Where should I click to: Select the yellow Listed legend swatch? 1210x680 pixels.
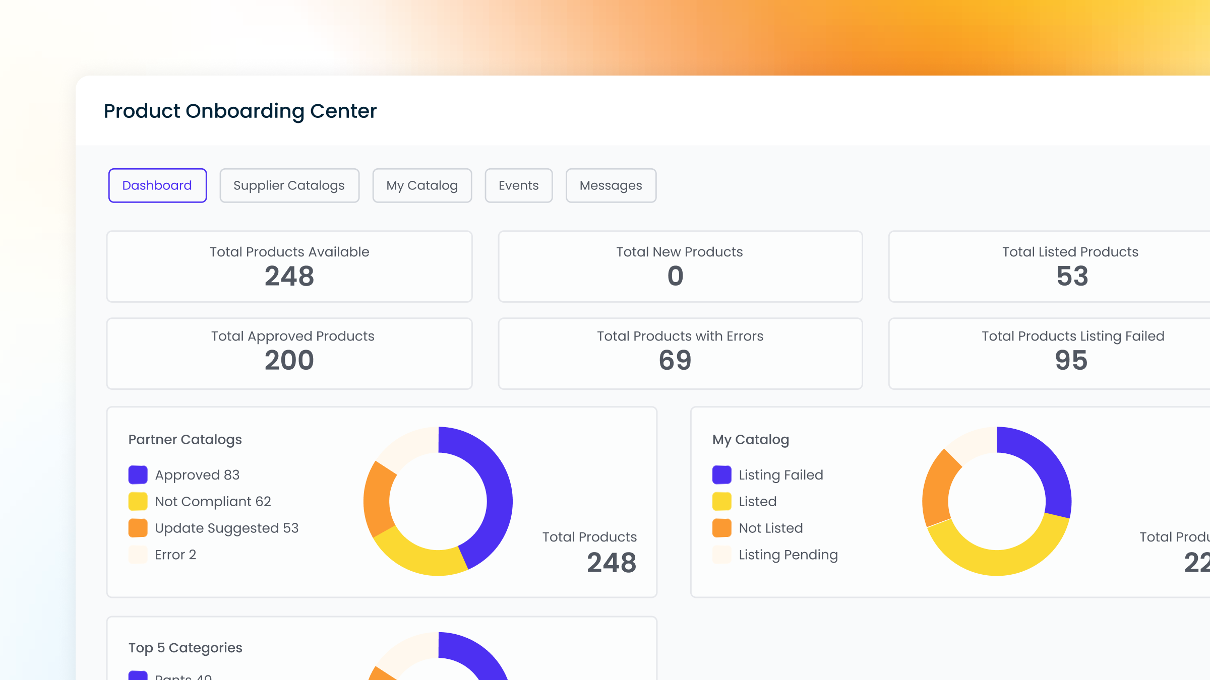[721, 502]
